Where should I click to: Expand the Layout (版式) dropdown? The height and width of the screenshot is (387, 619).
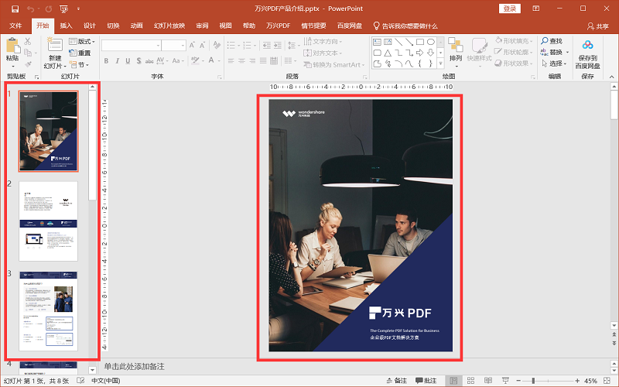click(x=84, y=41)
